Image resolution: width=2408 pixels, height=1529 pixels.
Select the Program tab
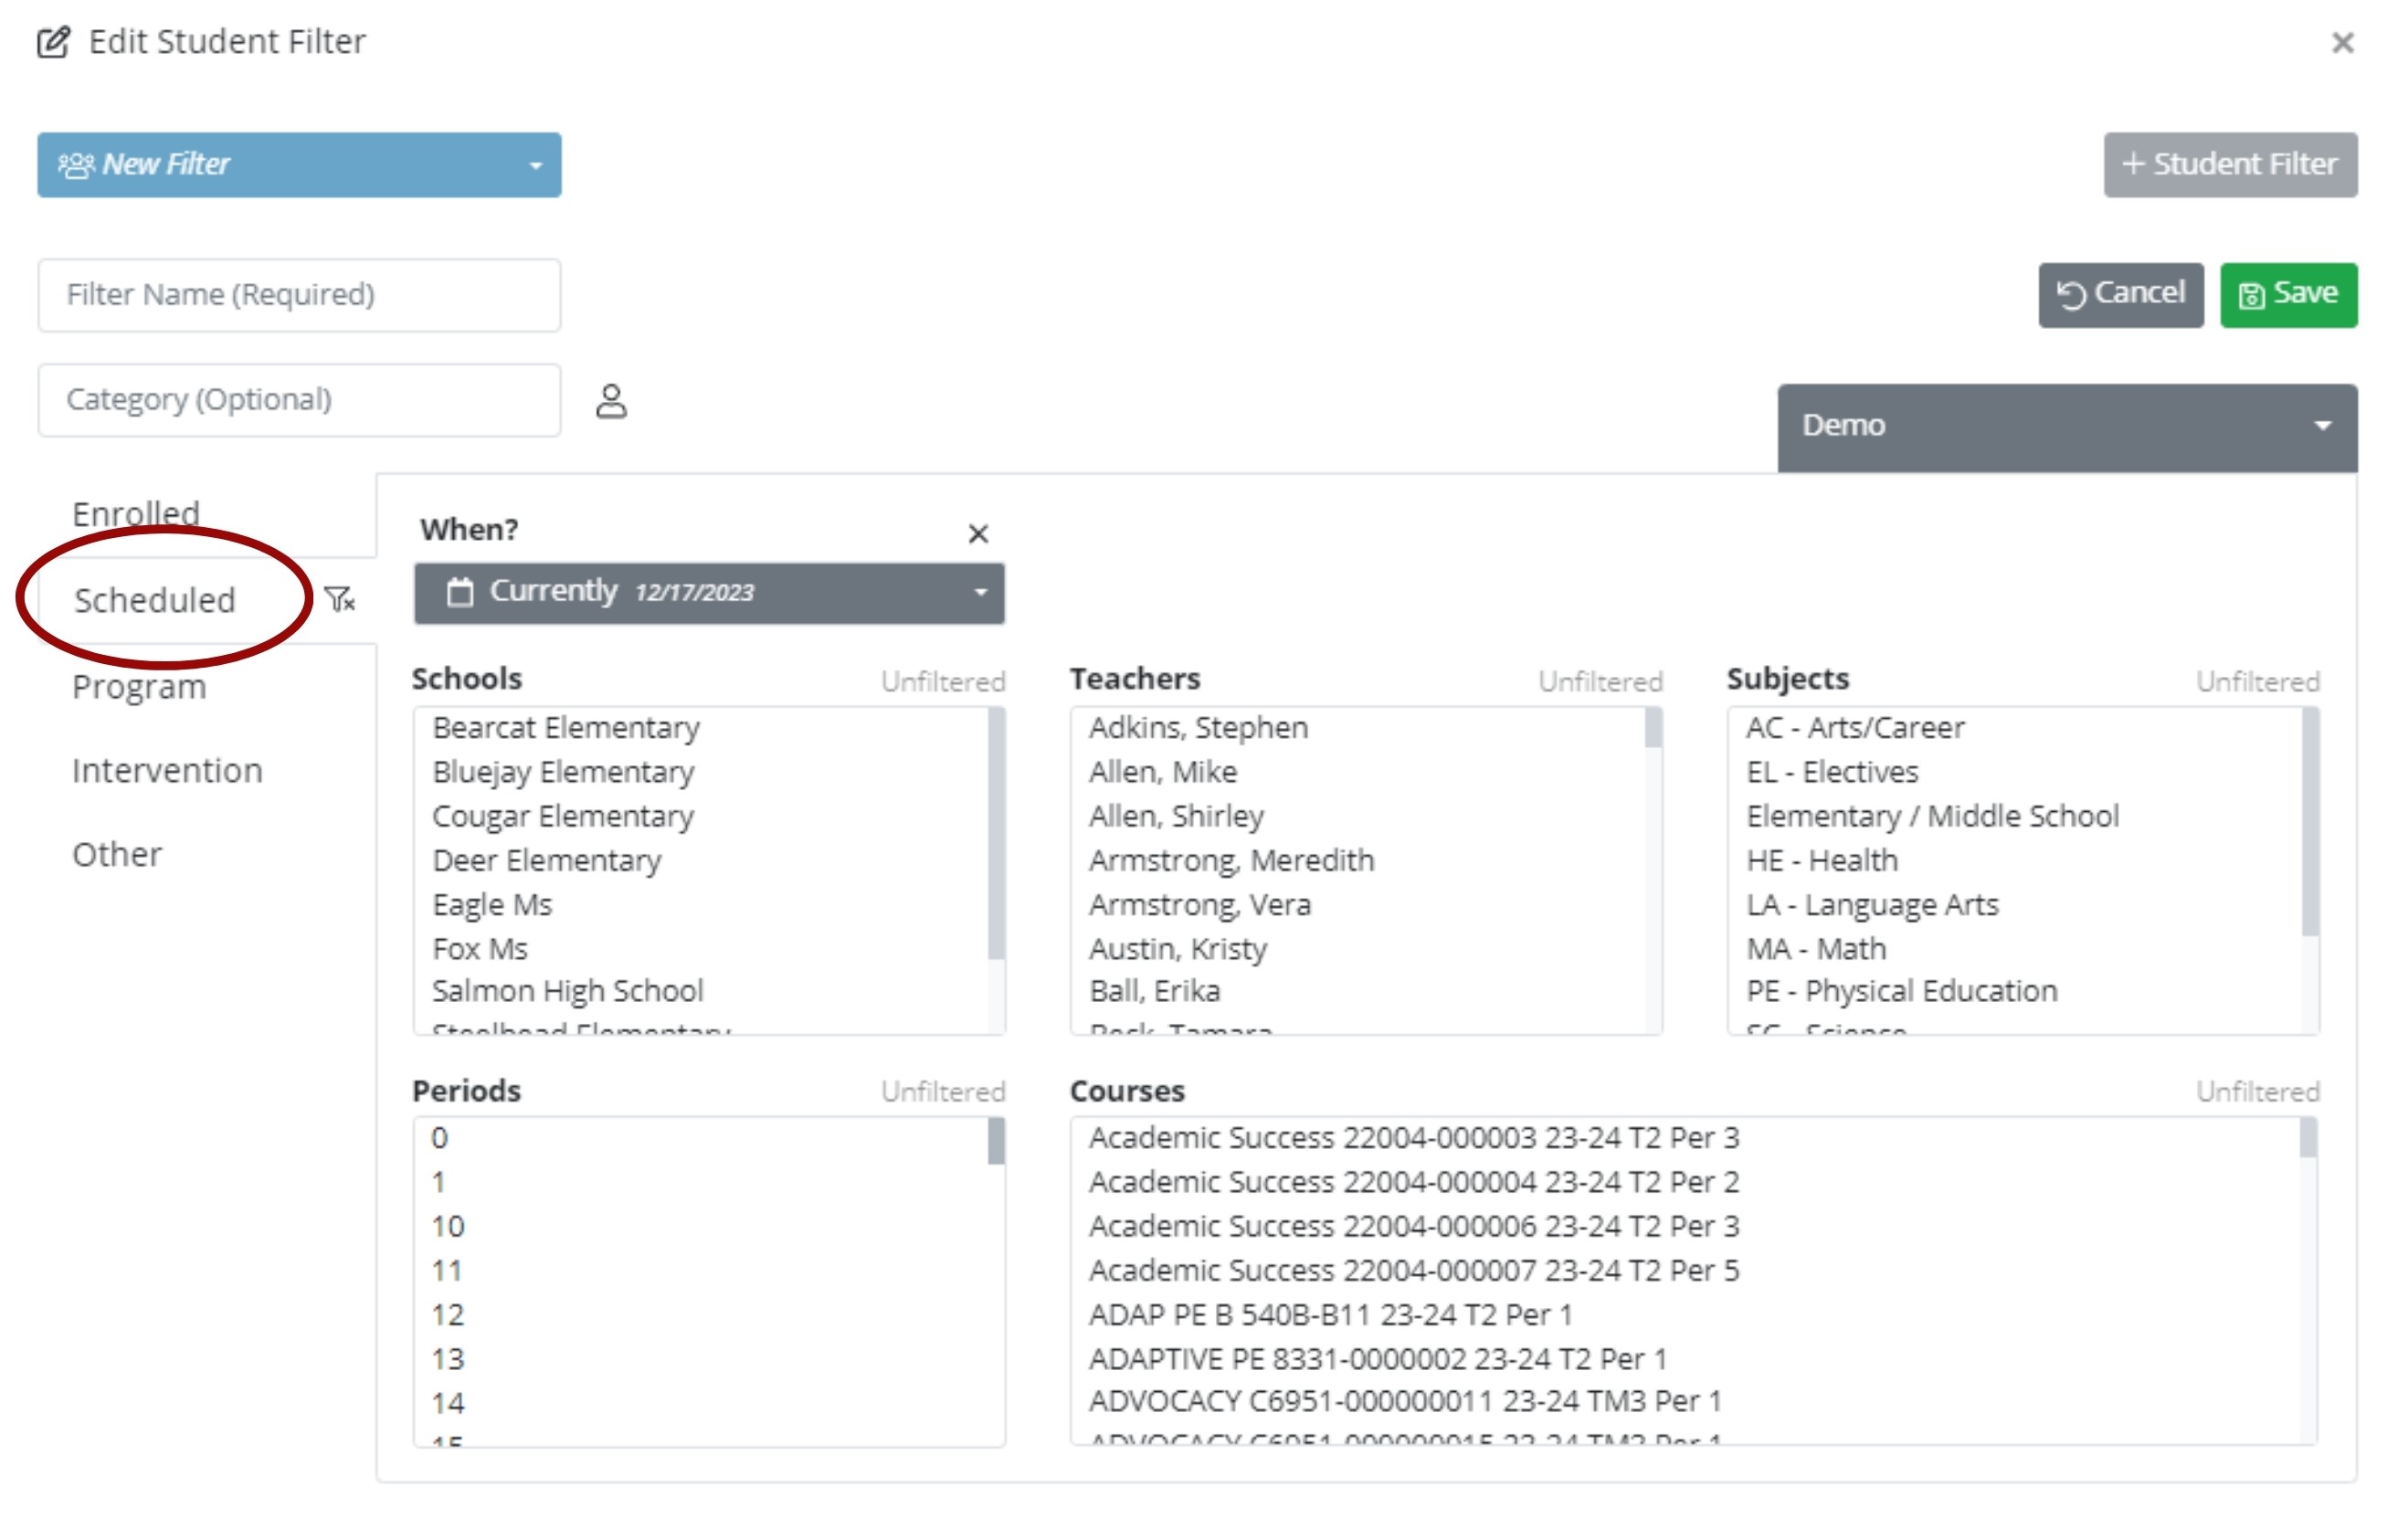click(139, 687)
